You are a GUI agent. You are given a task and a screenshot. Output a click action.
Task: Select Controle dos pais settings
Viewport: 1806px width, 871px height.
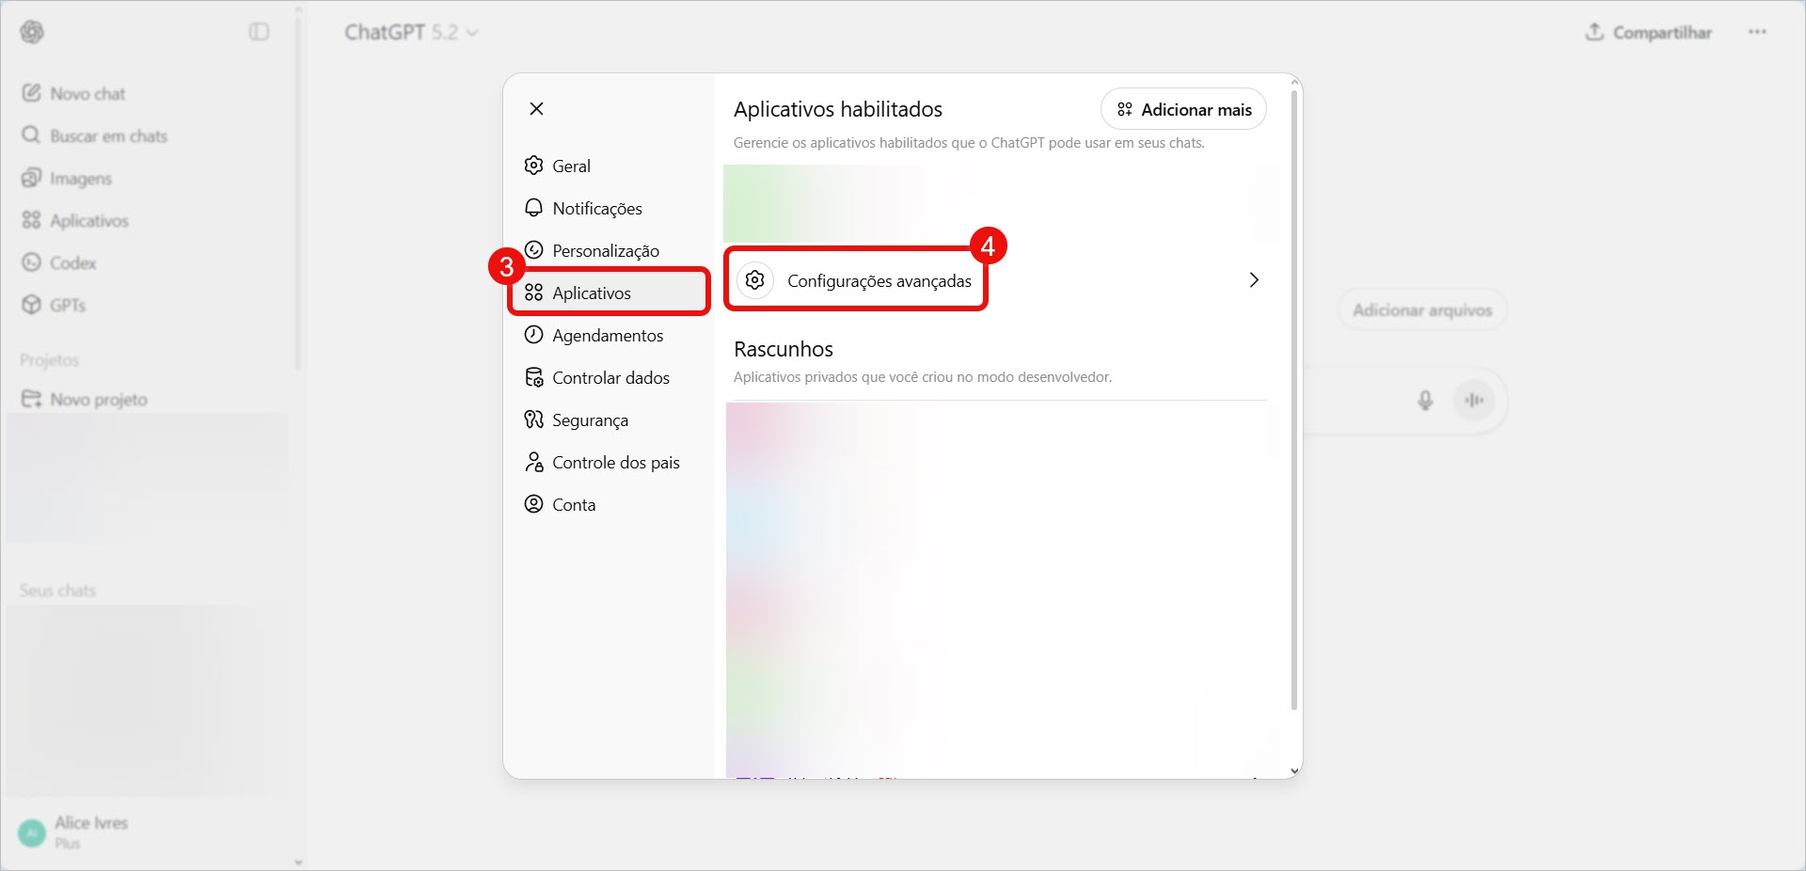point(615,463)
